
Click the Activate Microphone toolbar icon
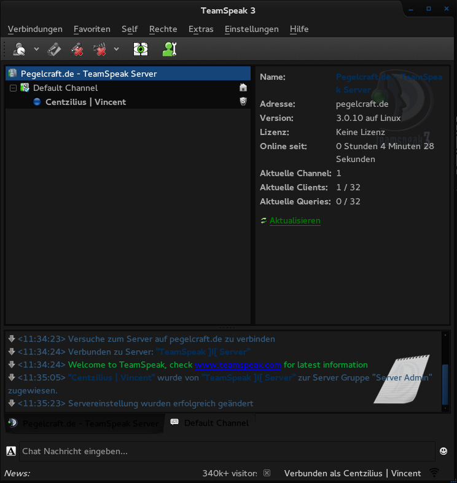55,48
